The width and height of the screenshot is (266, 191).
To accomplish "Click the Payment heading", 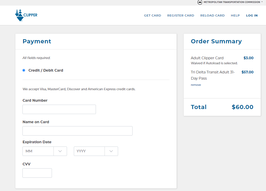I will click(x=37, y=41).
